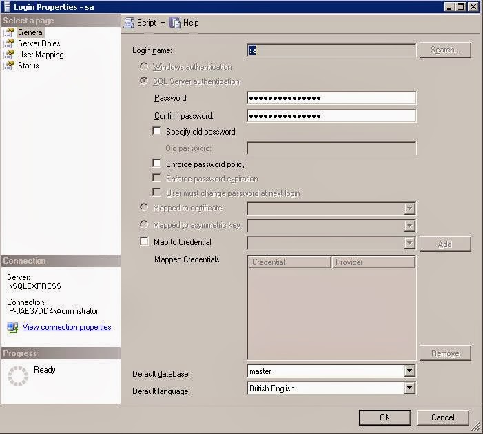Screen dimensions: 483x434
Task: Select Windows authentication radio button
Action: tap(144, 66)
